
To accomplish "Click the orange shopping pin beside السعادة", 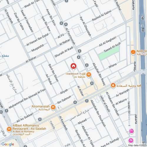I will 113,86.
